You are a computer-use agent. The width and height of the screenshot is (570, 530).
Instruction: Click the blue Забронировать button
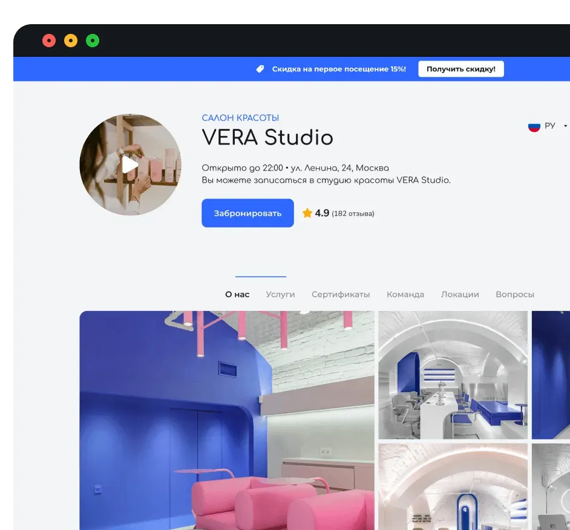coord(247,213)
